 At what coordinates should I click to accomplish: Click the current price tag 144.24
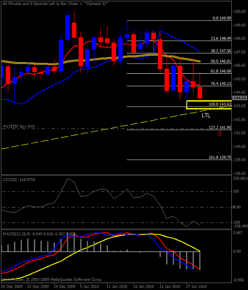tap(240, 98)
